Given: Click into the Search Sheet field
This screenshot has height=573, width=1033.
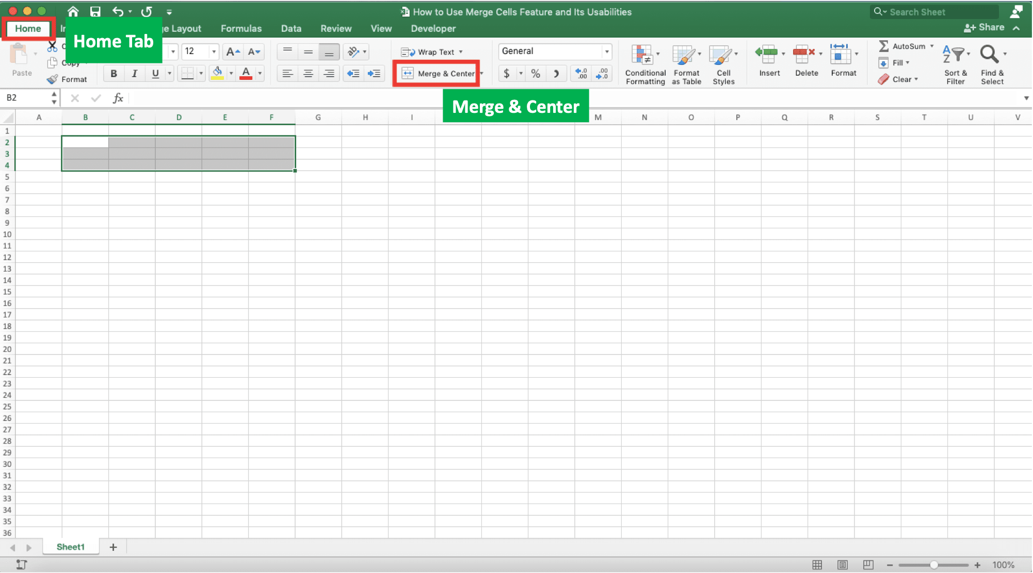Looking at the screenshot, I should (934, 11).
